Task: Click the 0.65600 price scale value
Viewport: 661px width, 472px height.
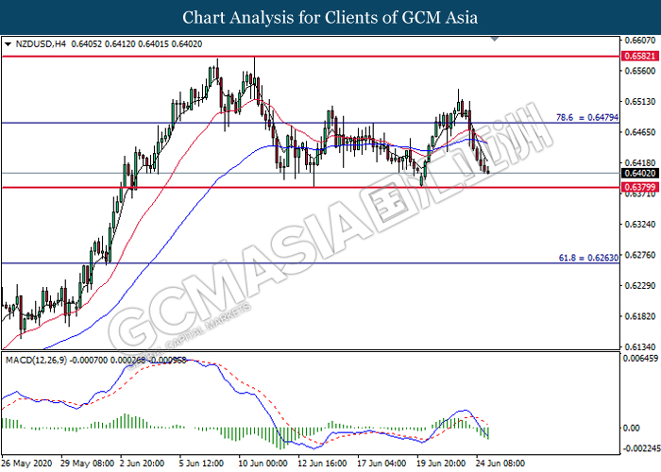Action: coord(640,71)
